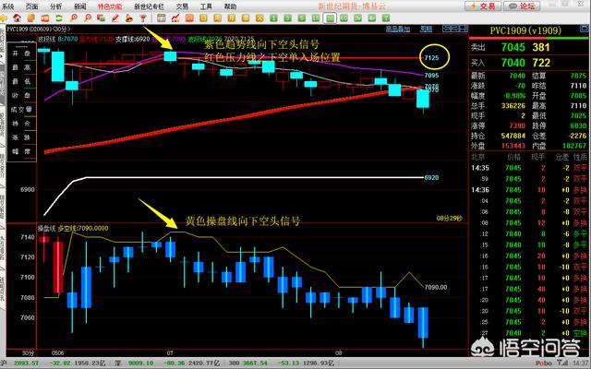Click the 开盘 item in chart legend
This screenshot has width=591, height=369.
click(20, 54)
